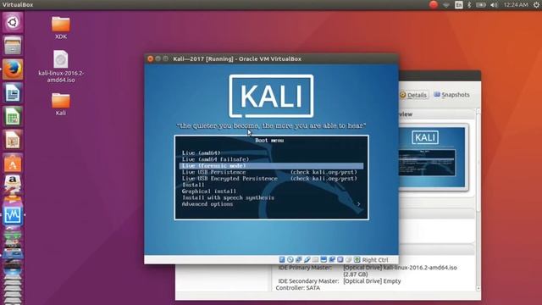Click Controller: SATA text in Manager
Viewport: 542px width, 305px height.
pyautogui.click(x=298, y=288)
